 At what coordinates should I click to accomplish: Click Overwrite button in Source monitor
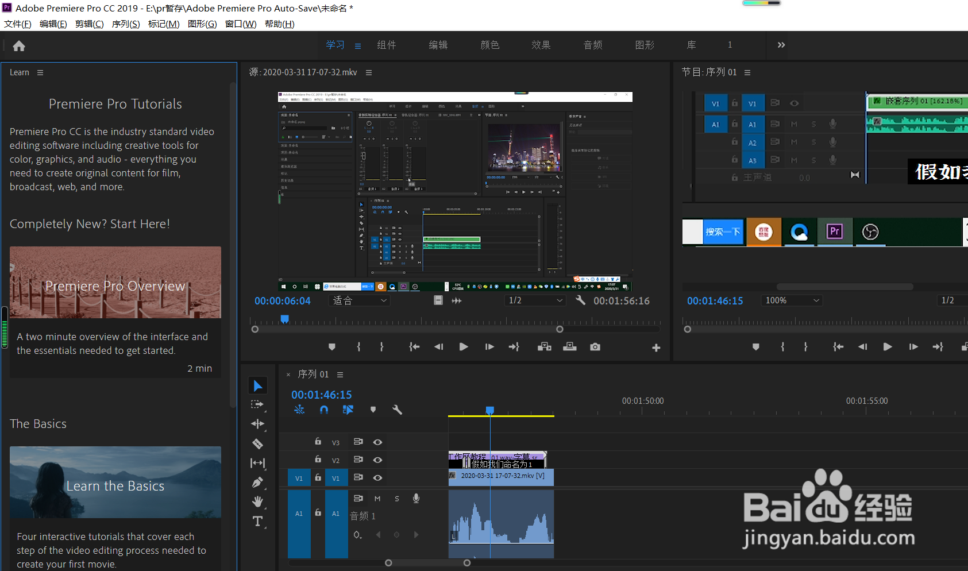click(570, 347)
